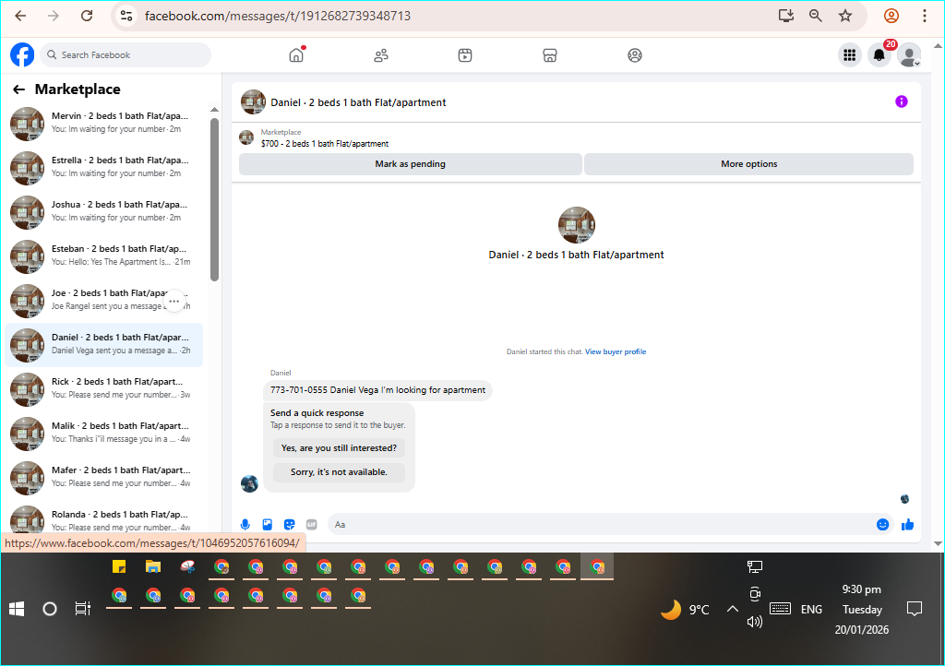
Task: Click More options button
Action: point(748,164)
